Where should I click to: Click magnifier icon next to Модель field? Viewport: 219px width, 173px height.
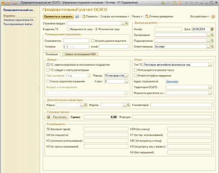(128, 105)
